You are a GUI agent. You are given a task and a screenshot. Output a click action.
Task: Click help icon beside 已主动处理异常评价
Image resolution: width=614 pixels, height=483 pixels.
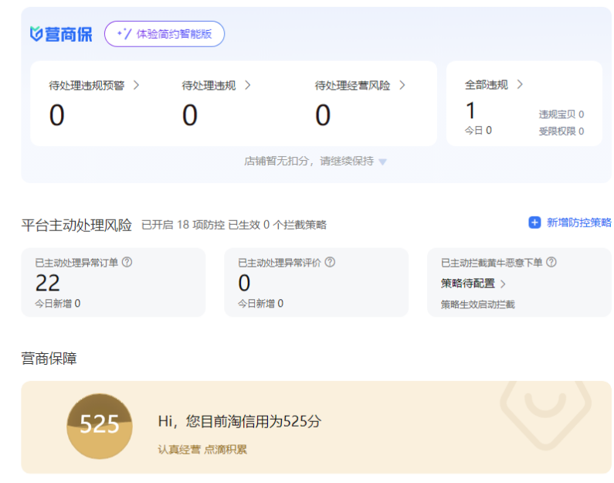coord(330,262)
